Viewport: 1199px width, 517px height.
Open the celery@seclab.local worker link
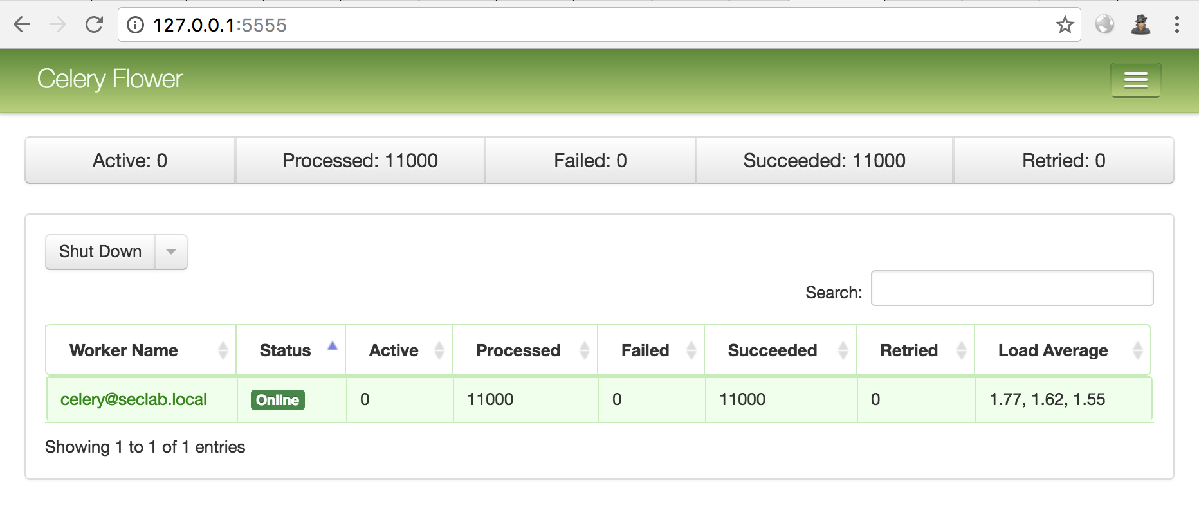[134, 399]
